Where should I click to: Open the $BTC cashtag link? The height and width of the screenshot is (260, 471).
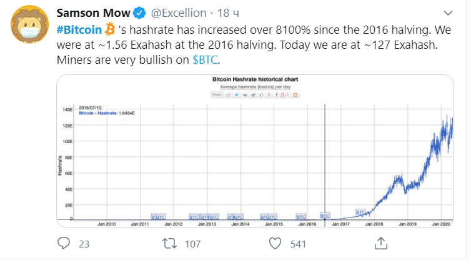(206, 62)
